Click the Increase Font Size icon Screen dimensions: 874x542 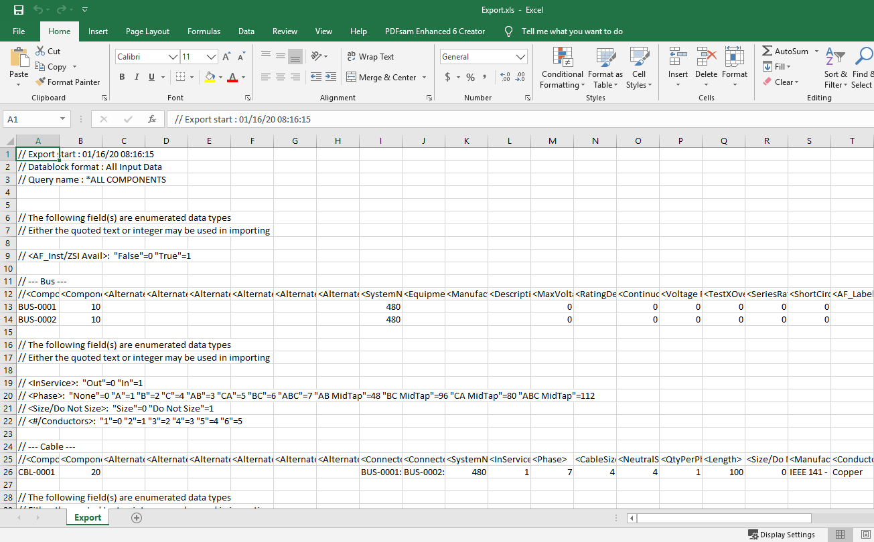pos(226,57)
